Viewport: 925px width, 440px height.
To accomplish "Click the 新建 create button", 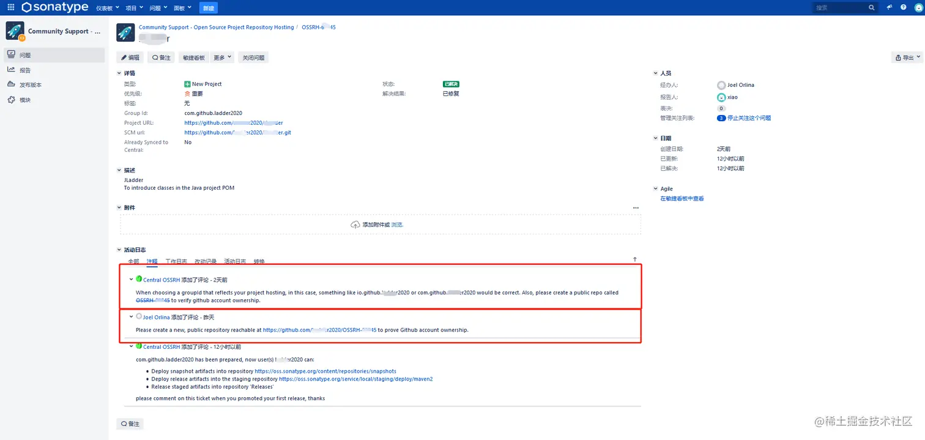I will tap(208, 8).
